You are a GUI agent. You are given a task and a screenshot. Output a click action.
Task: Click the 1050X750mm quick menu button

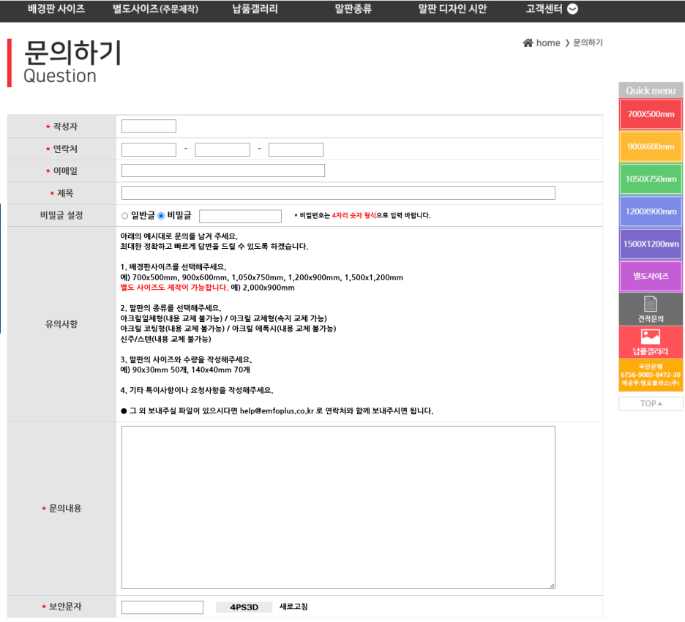tap(651, 179)
